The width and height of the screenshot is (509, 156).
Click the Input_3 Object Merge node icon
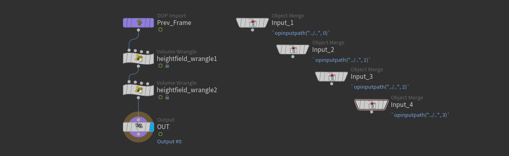pyautogui.click(x=332, y=76)
